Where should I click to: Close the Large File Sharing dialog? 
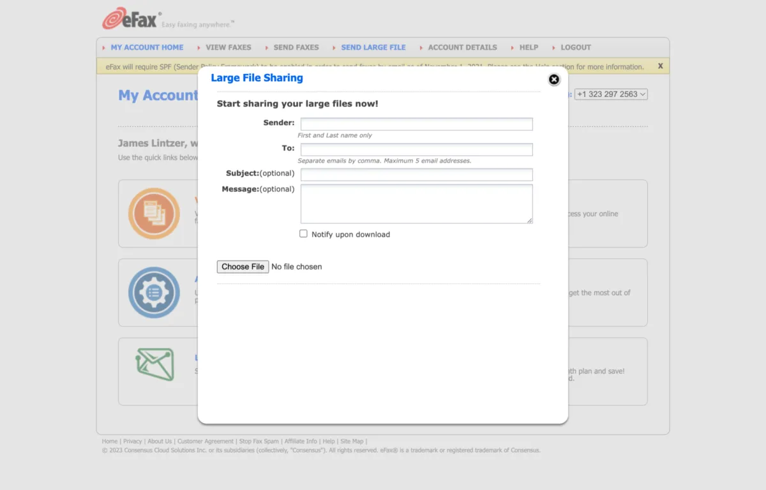[554, 79]
